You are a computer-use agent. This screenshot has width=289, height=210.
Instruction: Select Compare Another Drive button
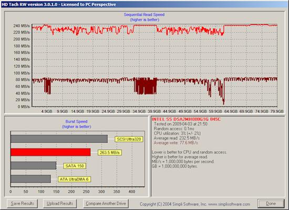[106, 204]
